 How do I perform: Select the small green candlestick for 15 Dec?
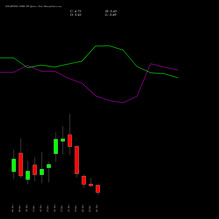pyautogui.click(x=49, y=166)
